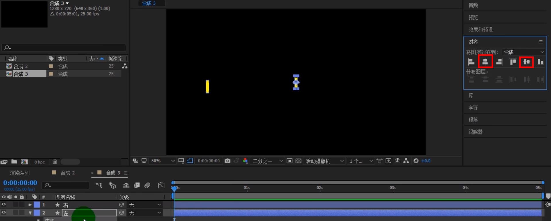Toggle the transparency grid in viewer

298,161
